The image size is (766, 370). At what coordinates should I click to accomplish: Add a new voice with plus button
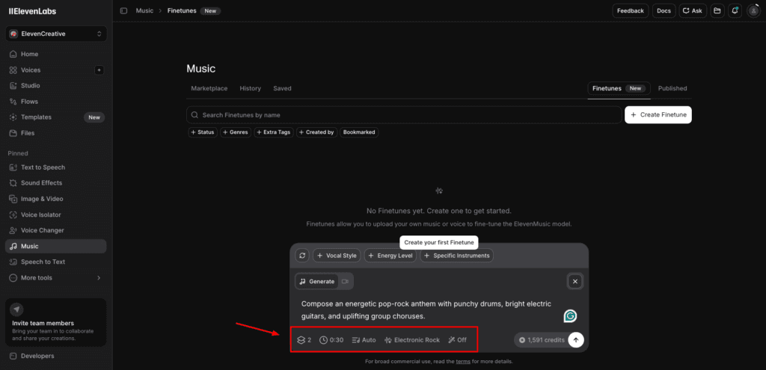tap(99, 70)
